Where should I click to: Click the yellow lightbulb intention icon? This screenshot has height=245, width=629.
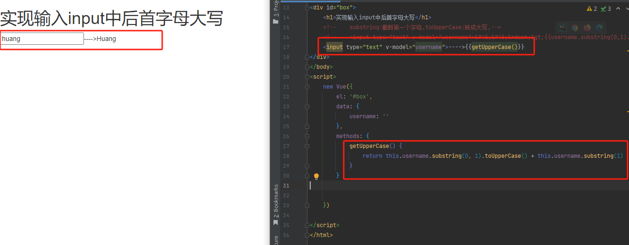316,176
